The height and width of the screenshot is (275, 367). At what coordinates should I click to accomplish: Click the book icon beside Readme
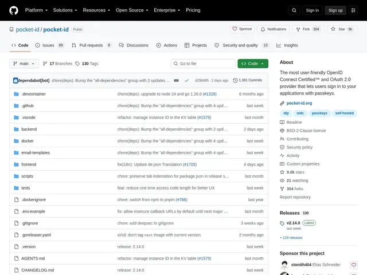coord(282,122)
